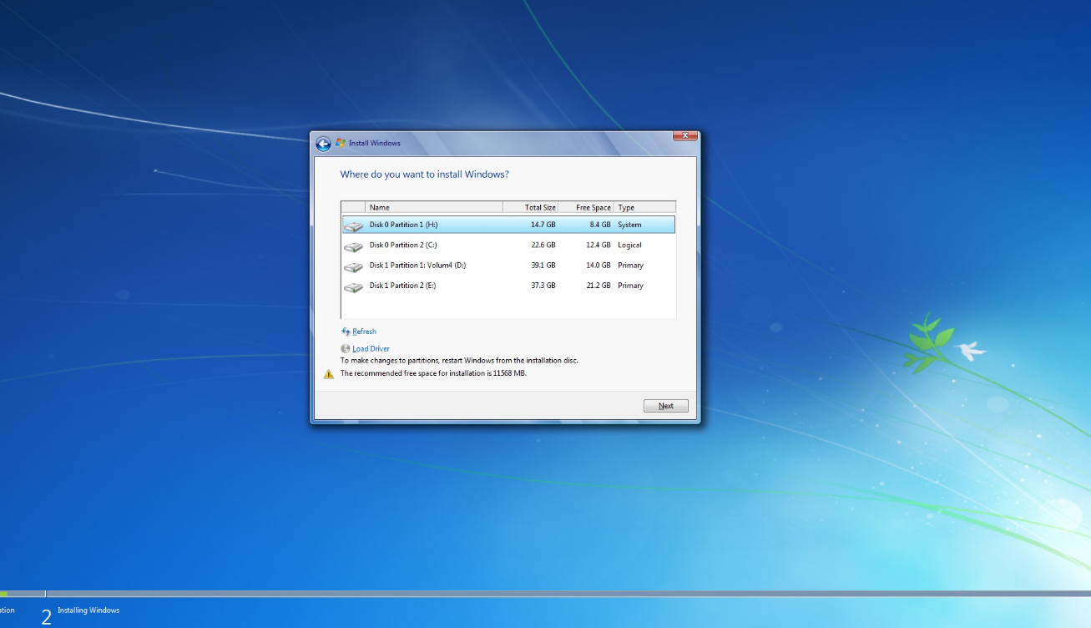Click the 14.0 GB free space value
Screen dimensions: 1091x628
click(x=599, y=265)
